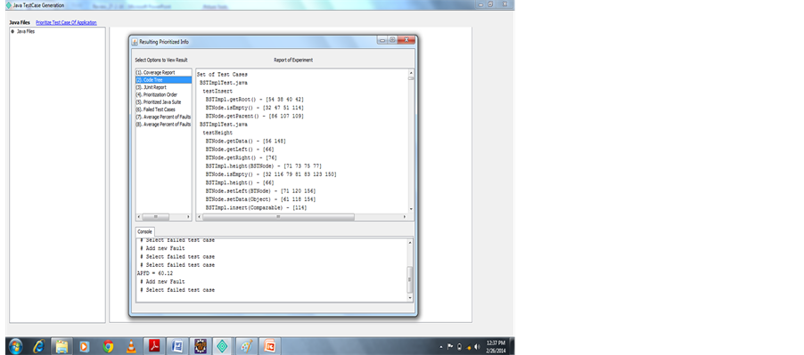Screen dimensions: 804x355
Task: Click the BTNode.getRight() line
Action: (241, 157)
